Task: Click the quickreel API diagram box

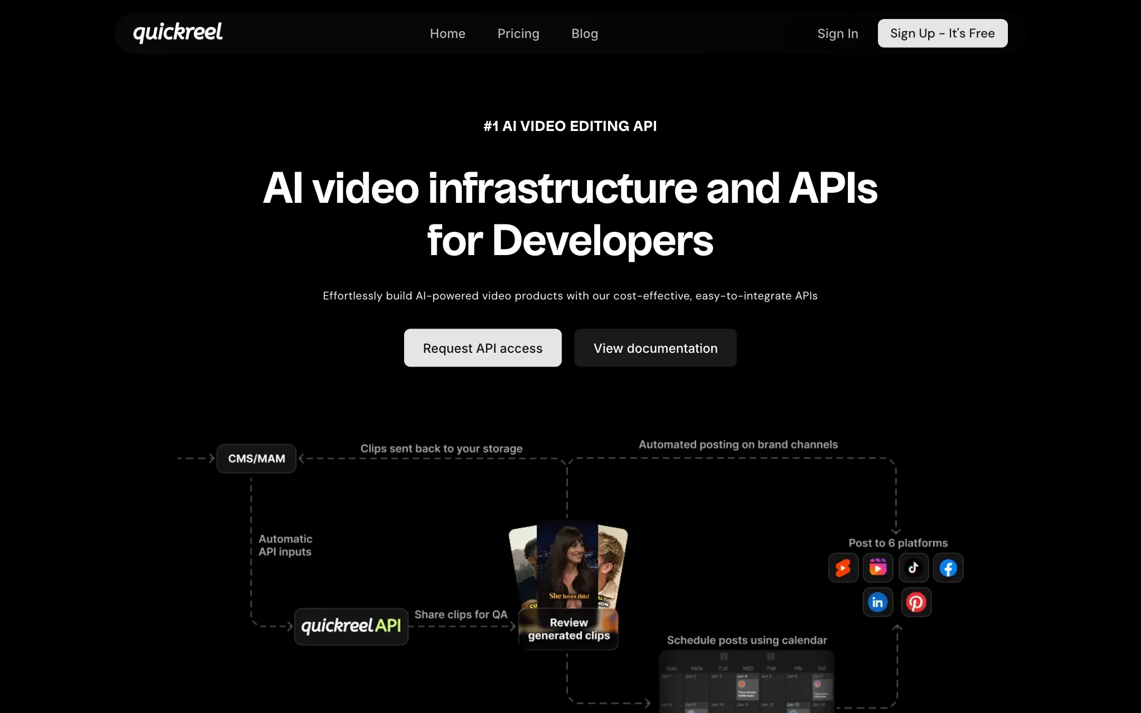Action: 351,626
